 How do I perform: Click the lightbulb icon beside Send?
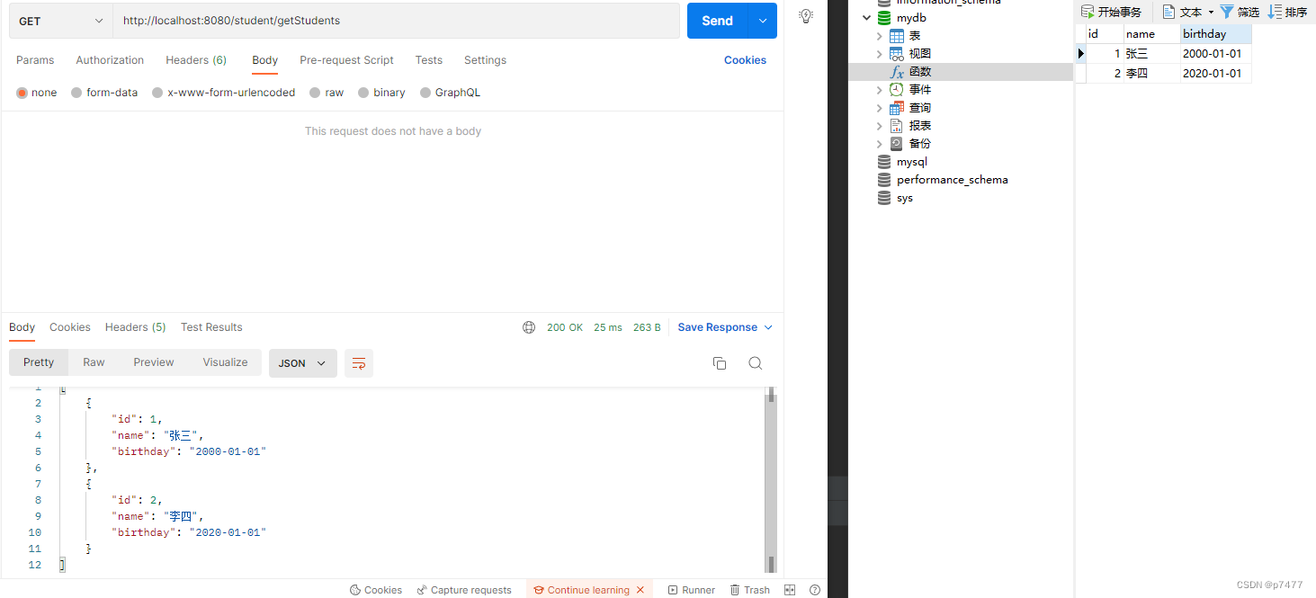coord(806,16)
